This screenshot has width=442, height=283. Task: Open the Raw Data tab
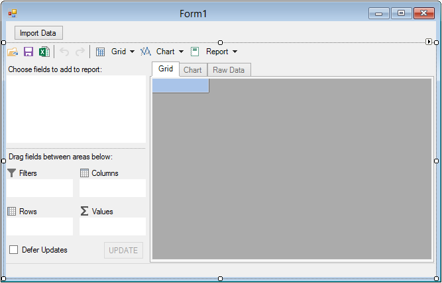(x=229, y=70)
